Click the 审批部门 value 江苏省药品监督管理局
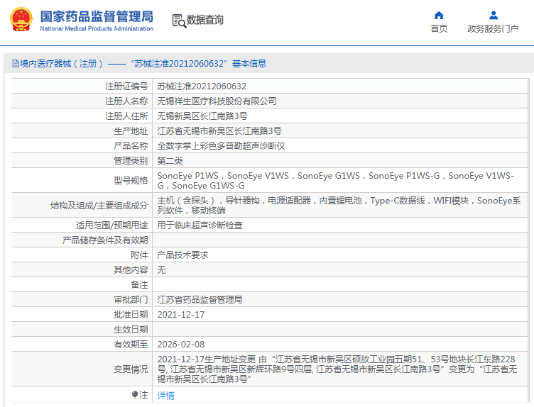The image size is (534, 407). click(200, 300)
